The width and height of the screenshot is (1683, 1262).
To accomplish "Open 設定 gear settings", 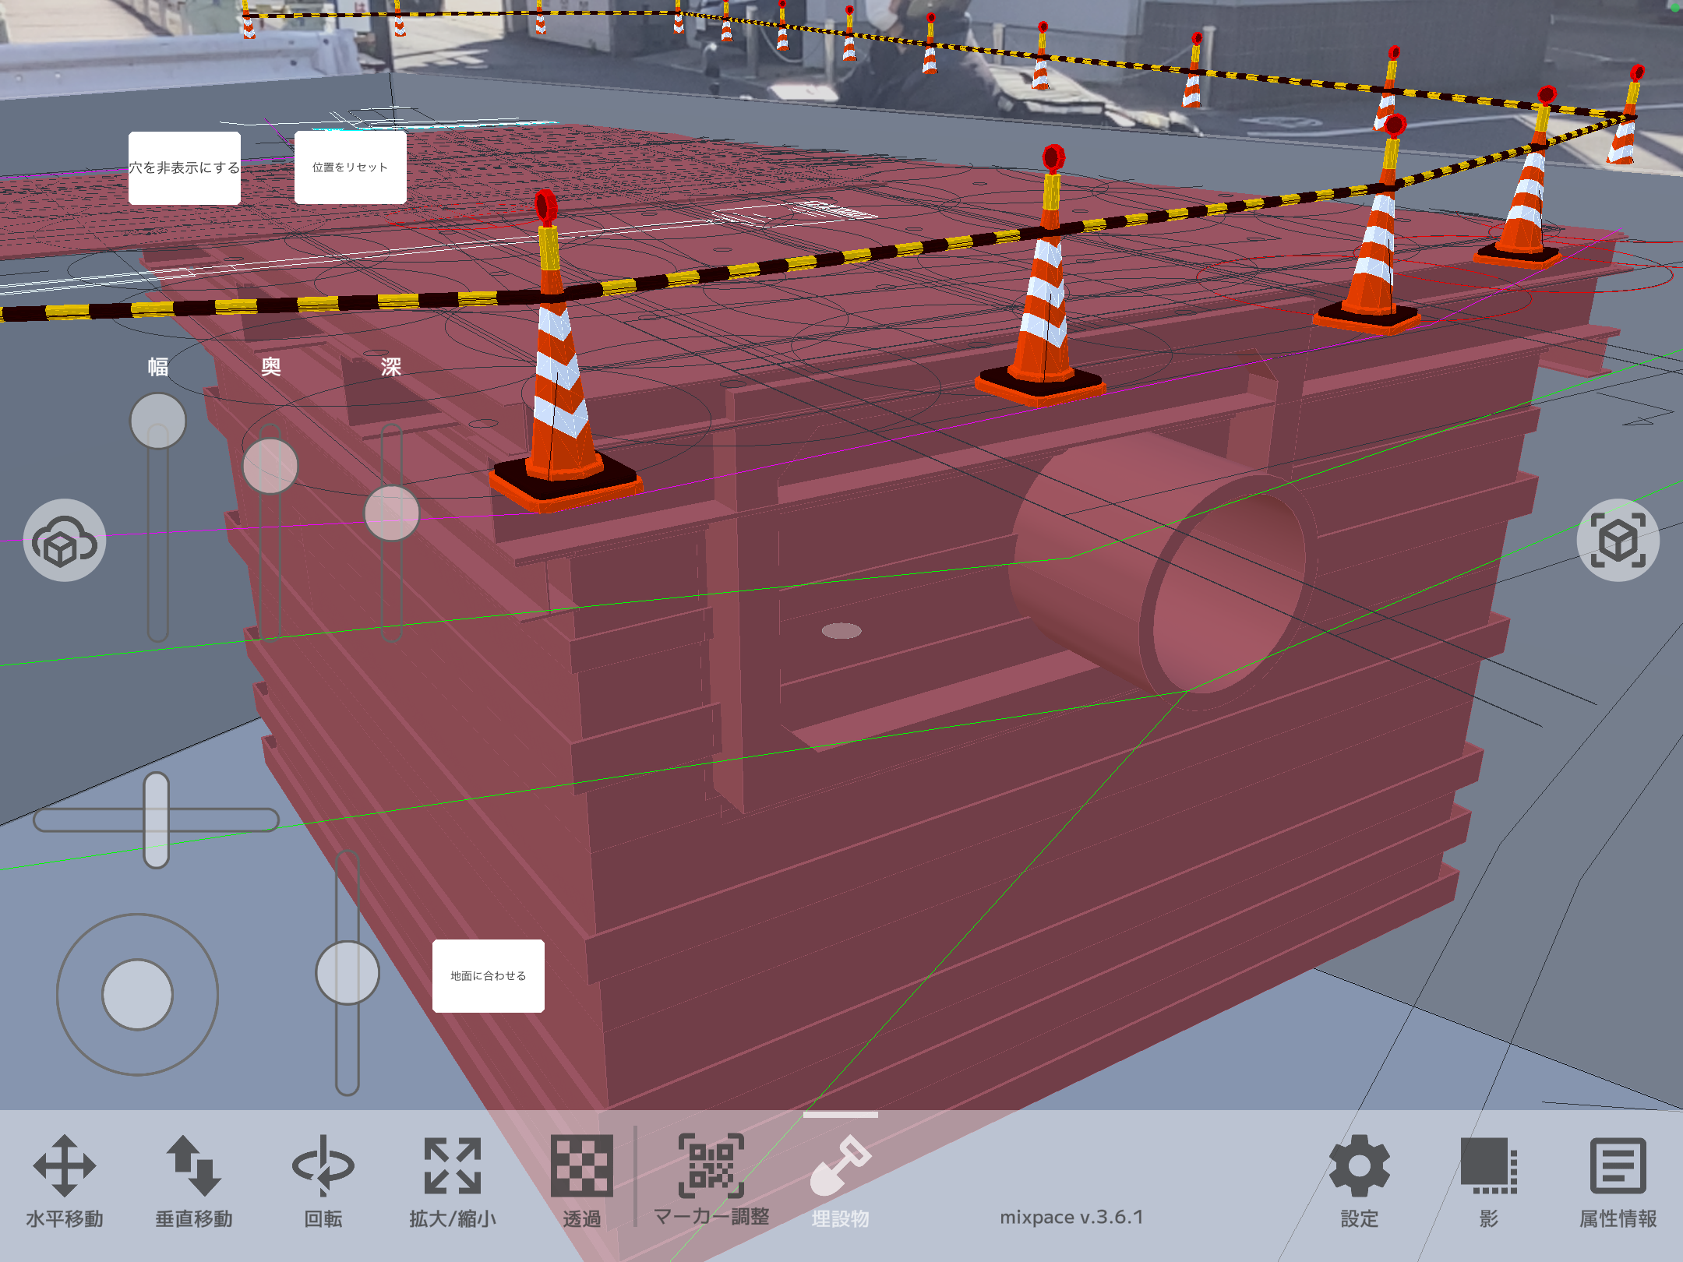I will 1359,1182.
